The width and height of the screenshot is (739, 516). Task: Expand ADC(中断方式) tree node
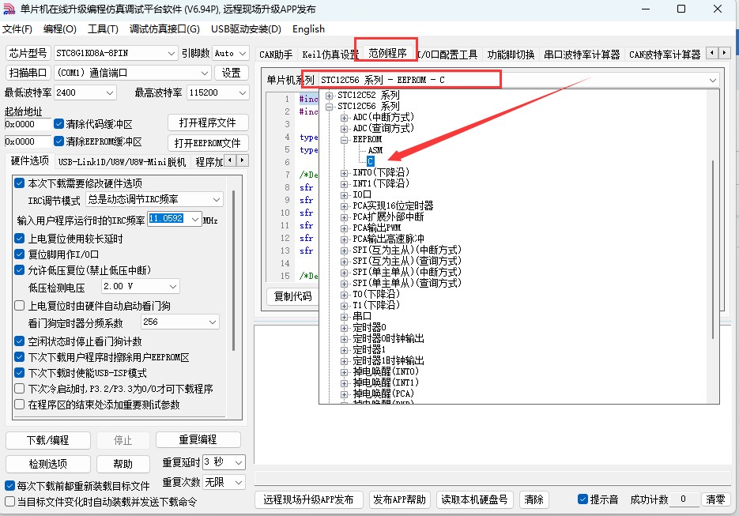344,117
